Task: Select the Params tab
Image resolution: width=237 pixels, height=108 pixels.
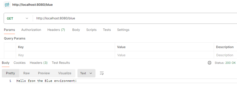Action: click(x=9, y=30)
